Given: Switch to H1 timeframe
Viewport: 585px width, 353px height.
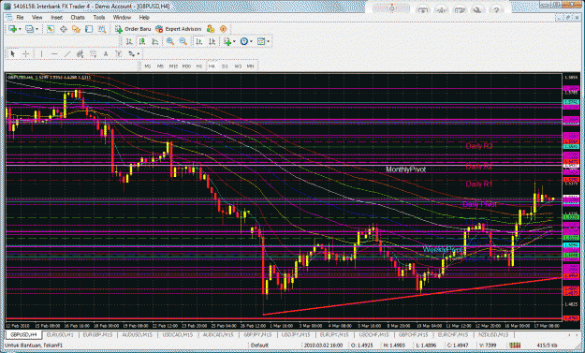Looking at the screenshot, I should (198, 66).
